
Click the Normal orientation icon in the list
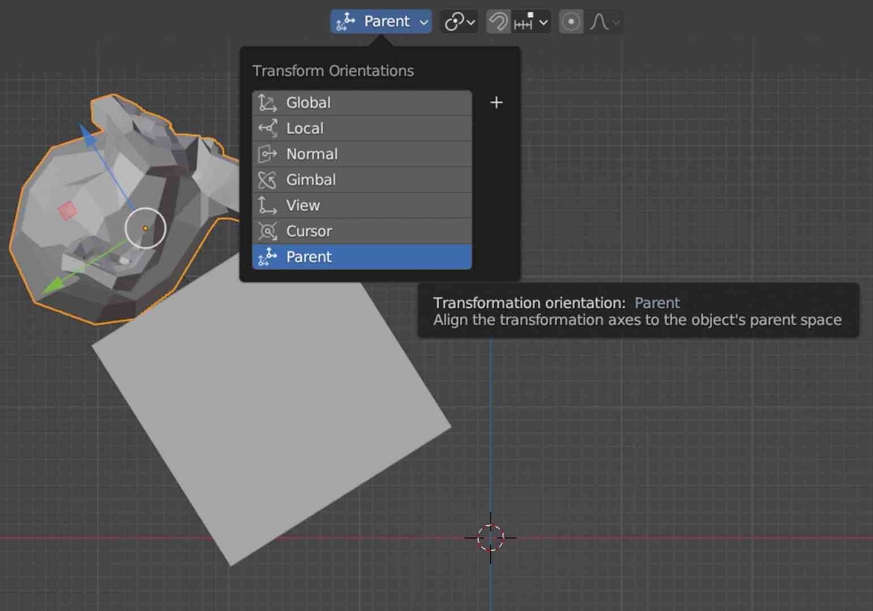tap(267, 153)
